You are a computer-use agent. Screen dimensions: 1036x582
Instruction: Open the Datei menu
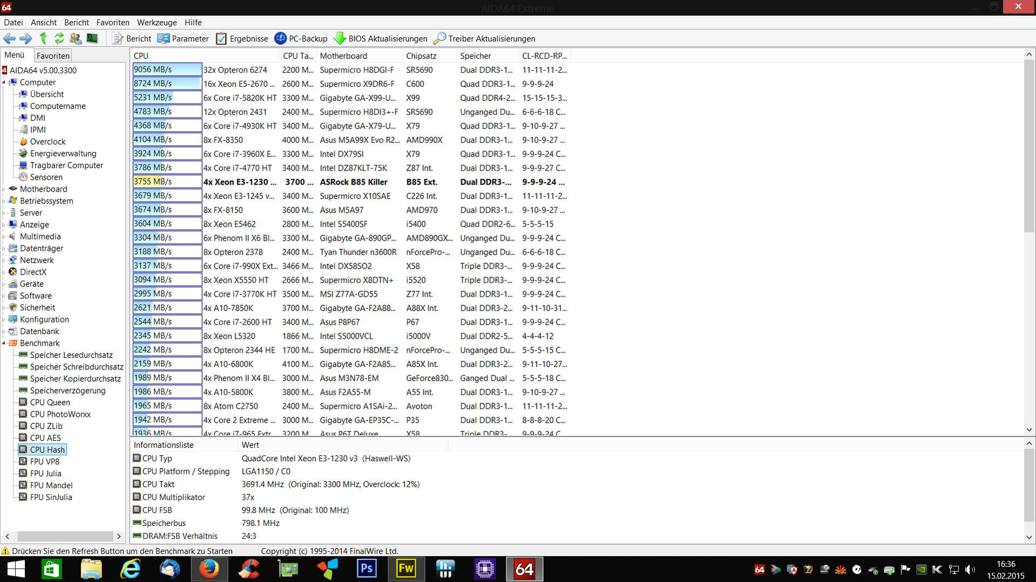coord(13,22)
